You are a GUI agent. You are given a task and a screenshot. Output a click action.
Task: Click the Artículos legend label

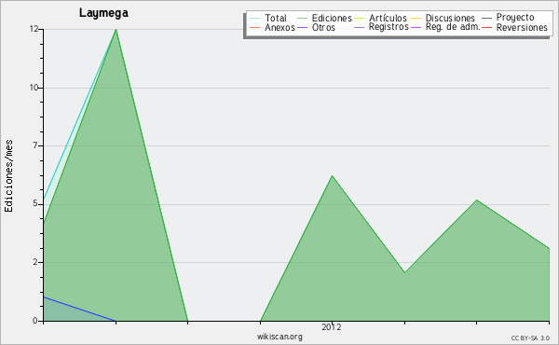tap(388, 18)
